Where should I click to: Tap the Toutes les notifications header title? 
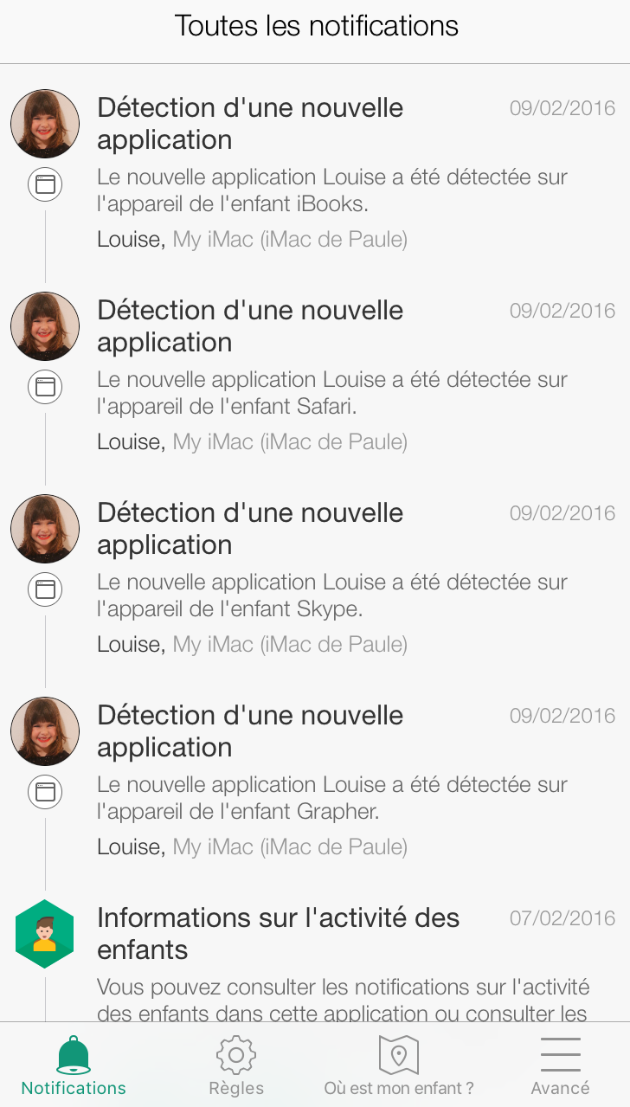pyautogui.click(x=316, y=26)
